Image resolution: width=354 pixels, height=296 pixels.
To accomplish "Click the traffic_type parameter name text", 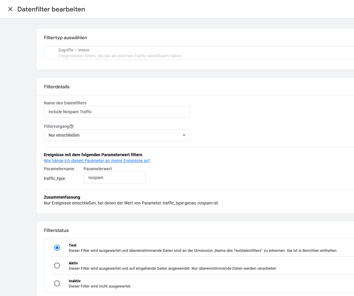I will (x=54, y=178).
